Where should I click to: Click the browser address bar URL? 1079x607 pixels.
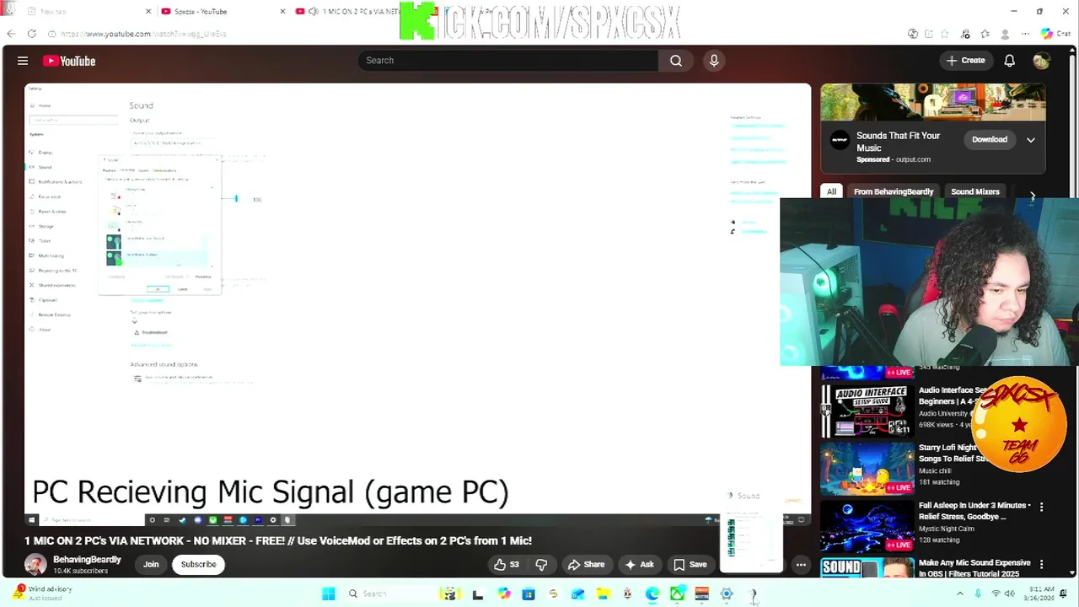[143, 34]
